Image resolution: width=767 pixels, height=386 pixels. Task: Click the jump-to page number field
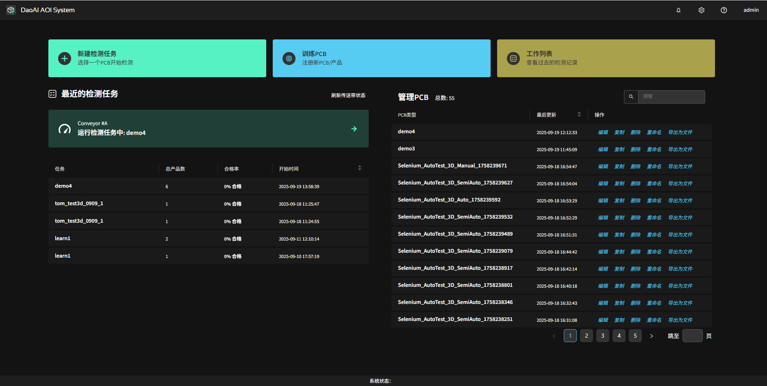692,336
